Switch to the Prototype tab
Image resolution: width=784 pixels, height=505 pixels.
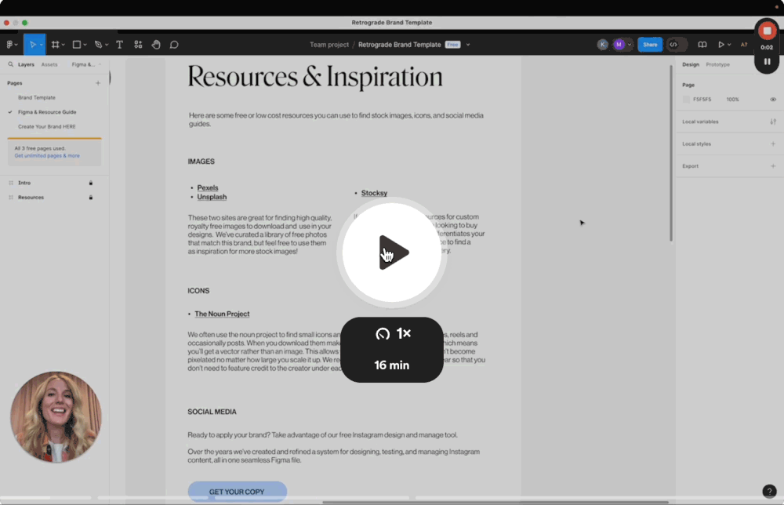point(717,64)
